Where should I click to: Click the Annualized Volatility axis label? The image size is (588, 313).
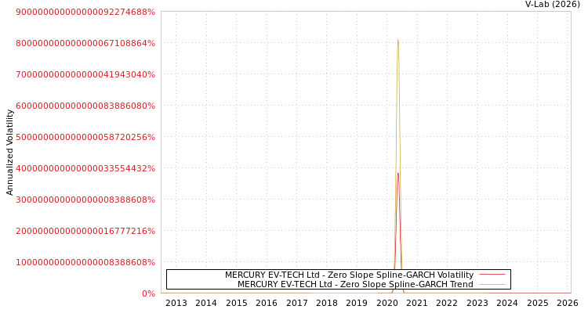coord(9,153)
